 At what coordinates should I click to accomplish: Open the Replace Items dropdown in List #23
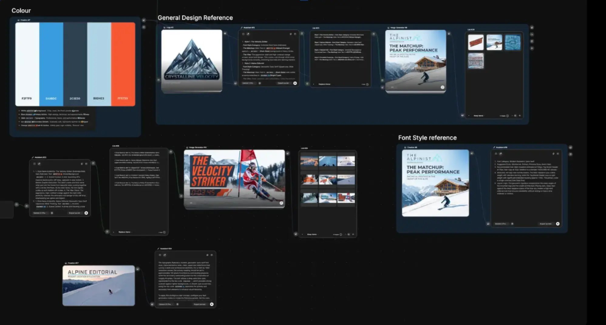coord(325,84)
